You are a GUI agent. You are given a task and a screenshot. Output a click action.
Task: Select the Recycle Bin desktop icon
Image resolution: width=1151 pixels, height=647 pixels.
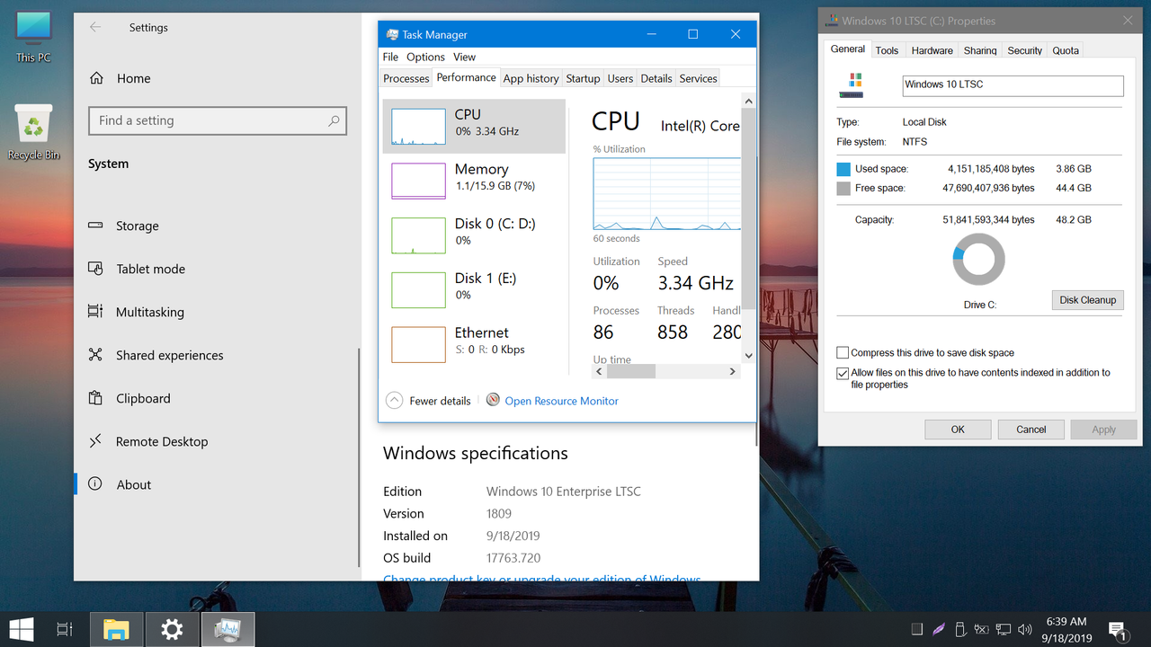[x=33, y=132]
